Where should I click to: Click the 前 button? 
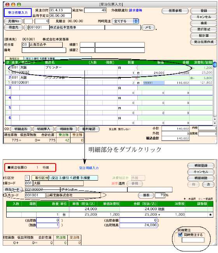point(193,184)
